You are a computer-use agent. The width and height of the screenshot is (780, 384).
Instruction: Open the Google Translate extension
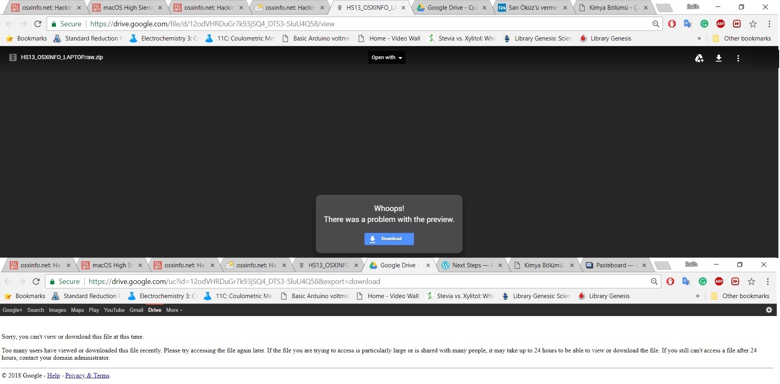tap(688, 24)
